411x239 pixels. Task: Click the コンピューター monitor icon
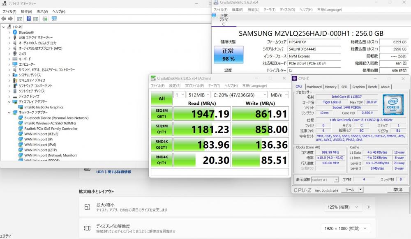(x=15, y=64)
